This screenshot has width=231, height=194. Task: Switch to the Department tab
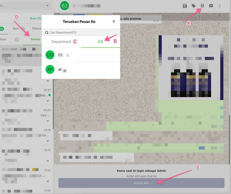61,42
